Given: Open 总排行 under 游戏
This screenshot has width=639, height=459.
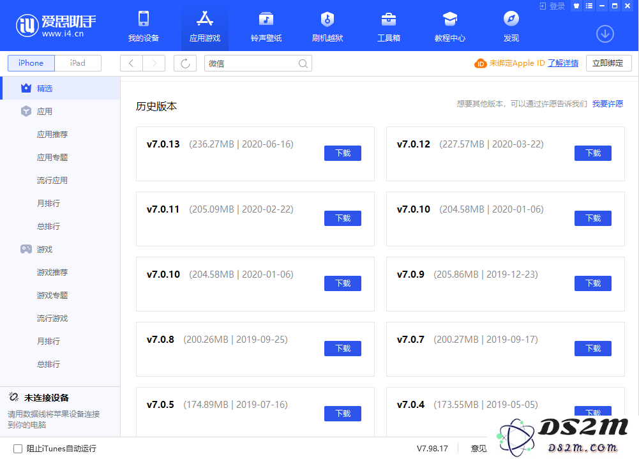Looking at the screenshot, I should coord(49,364).
